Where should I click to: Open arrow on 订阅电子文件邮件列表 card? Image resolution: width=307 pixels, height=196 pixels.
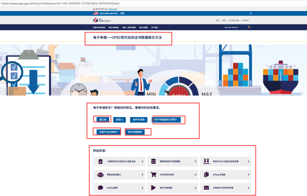(248, 188)
